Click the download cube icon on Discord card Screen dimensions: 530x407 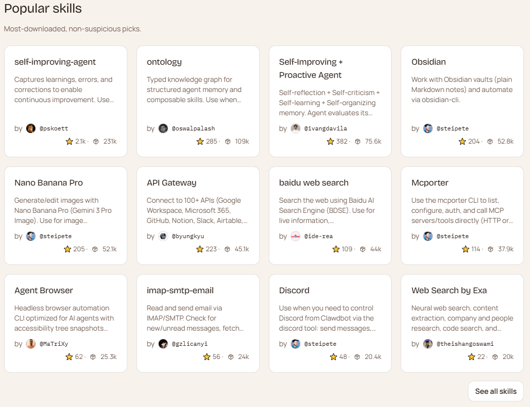[357, 357]
